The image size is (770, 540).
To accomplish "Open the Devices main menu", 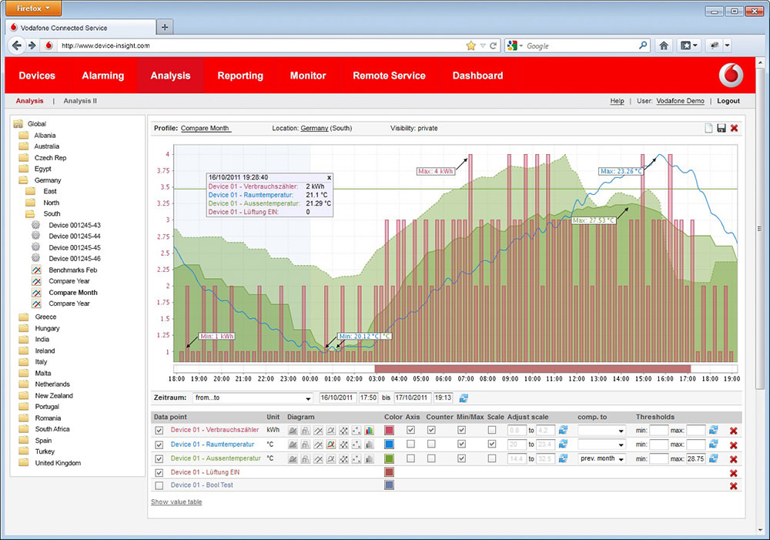I will [x=37, y=75].
